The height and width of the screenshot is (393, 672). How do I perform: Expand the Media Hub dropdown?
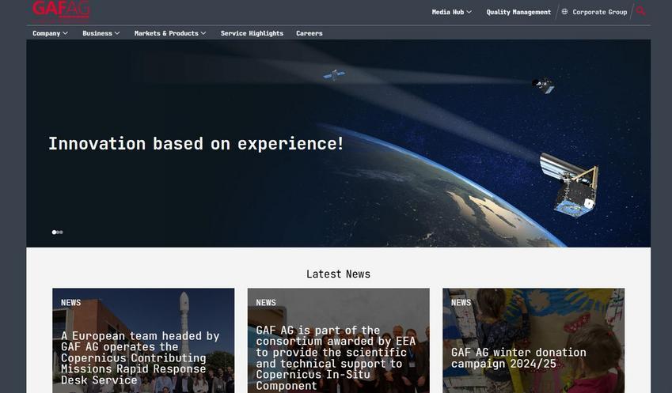click(452, 12)
